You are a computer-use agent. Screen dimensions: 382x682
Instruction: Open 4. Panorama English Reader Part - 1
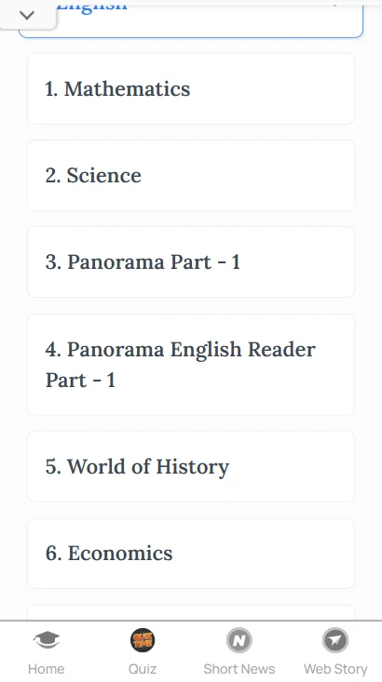click(x=191, y=365)
